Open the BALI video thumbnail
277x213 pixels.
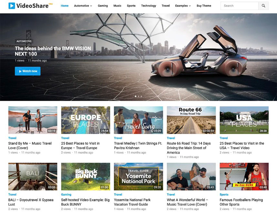(33, 177)
